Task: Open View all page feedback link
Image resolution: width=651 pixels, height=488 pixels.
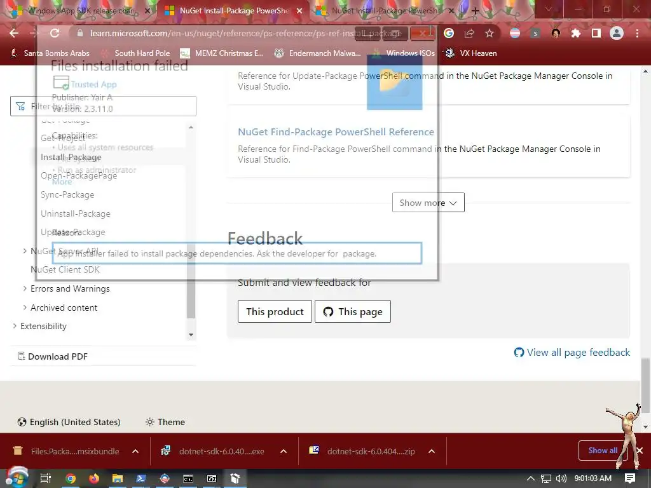Action: (572, 352)
